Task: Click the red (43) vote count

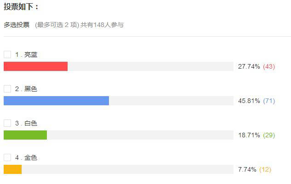Action: pyautogui.click(x=269, y=66)
